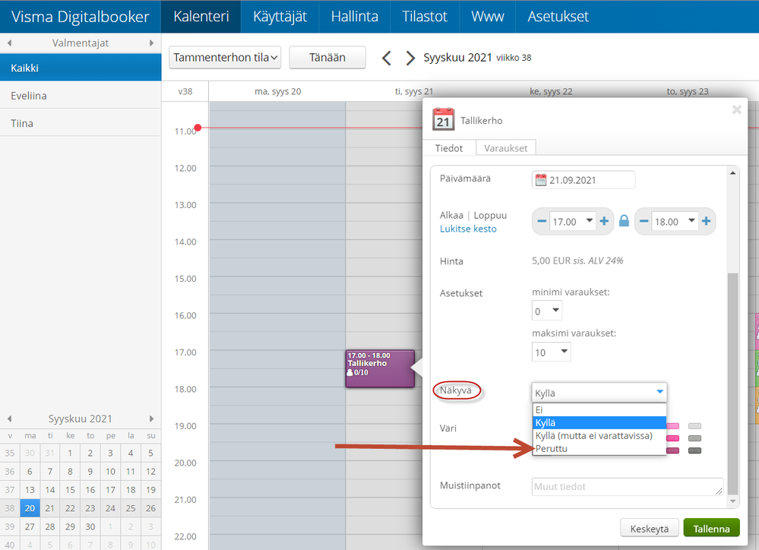Pick the light pink color swatch

[x=673, y=426]
